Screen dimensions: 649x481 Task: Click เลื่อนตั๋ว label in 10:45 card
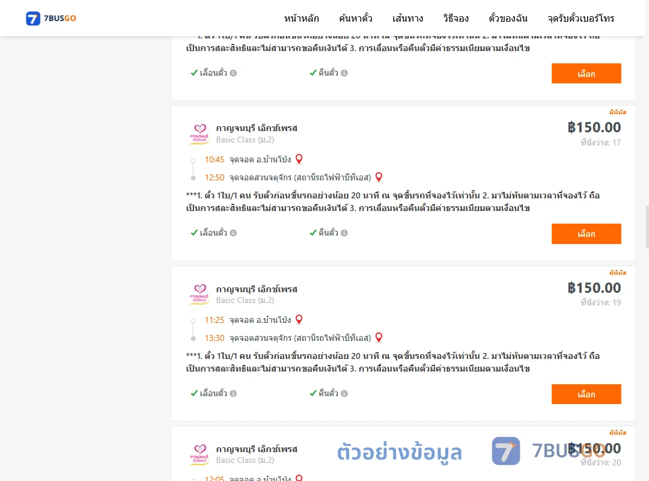click(213, 233)
